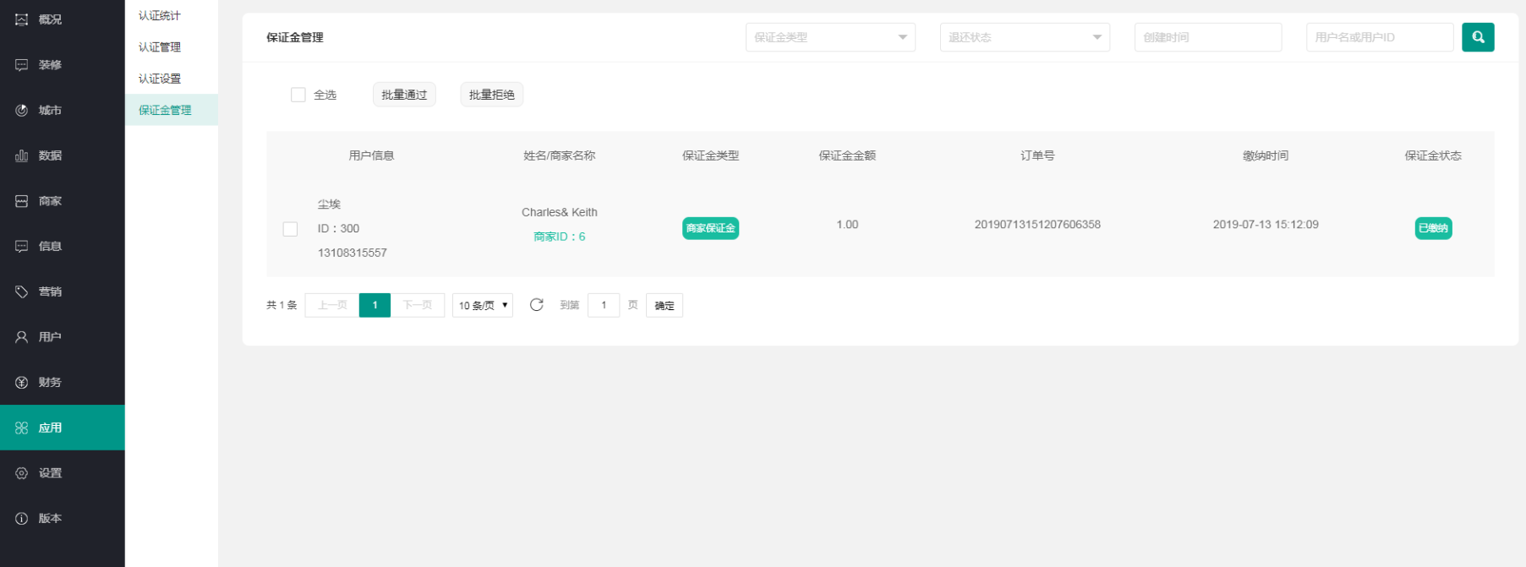This screenshot has width=1526, height=567.
Task: Open the 10 条/页 page size dropdown
Action: pos(483,305)
